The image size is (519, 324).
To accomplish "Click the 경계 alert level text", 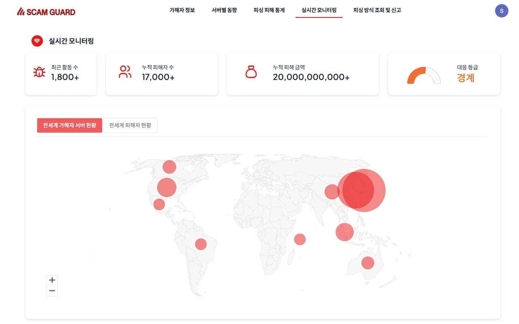I will point(466,78).
